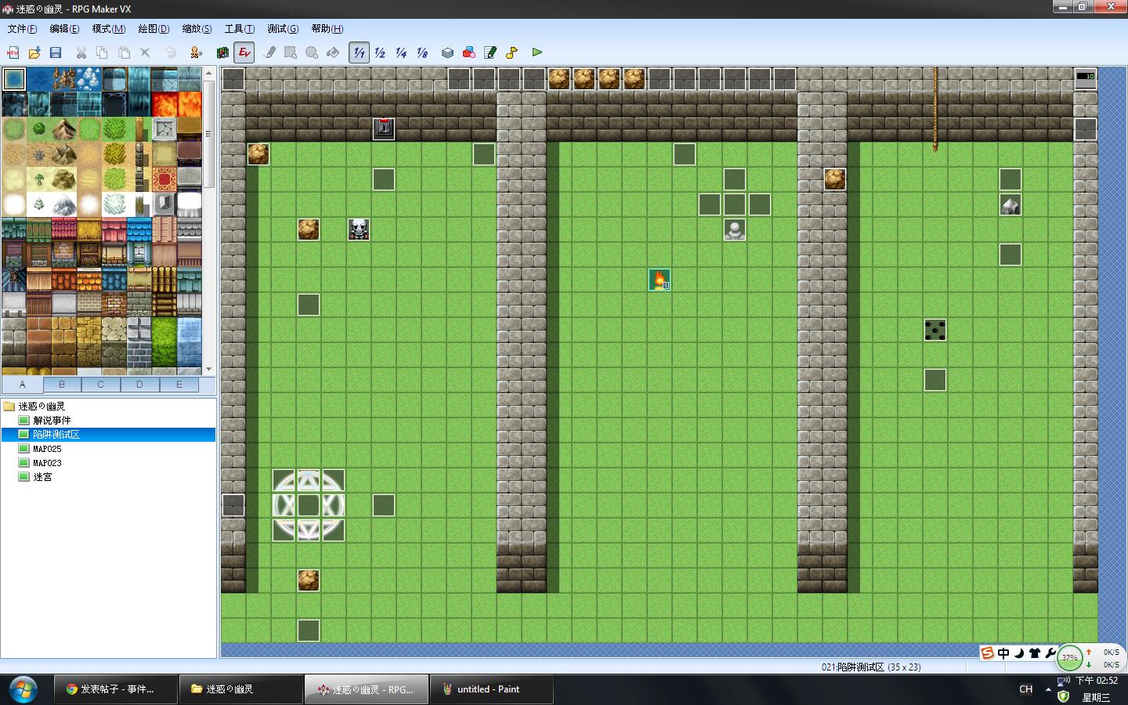Select the 迷宫 map in tree

42,477
